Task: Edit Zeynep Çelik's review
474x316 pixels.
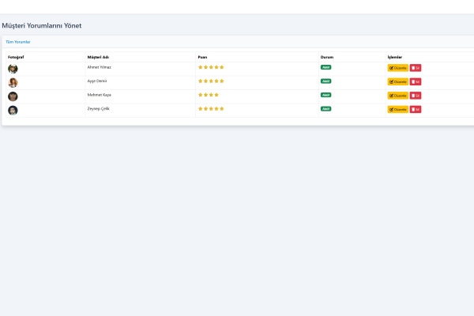Action: [x=397, y=109]
